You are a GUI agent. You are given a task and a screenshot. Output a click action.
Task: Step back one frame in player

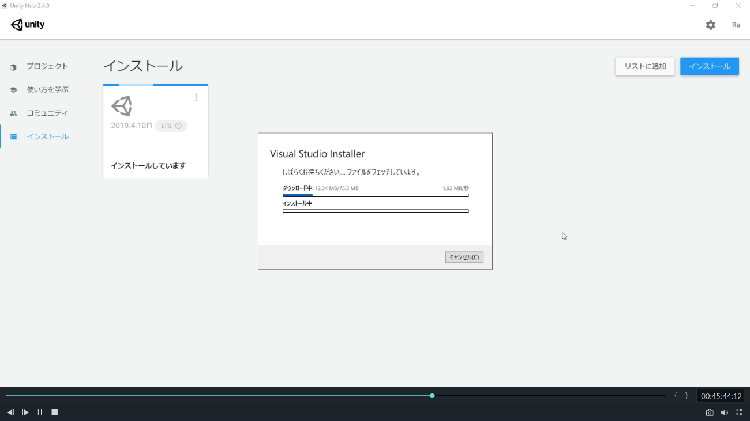pyautogui.click(x=10, y=412)
